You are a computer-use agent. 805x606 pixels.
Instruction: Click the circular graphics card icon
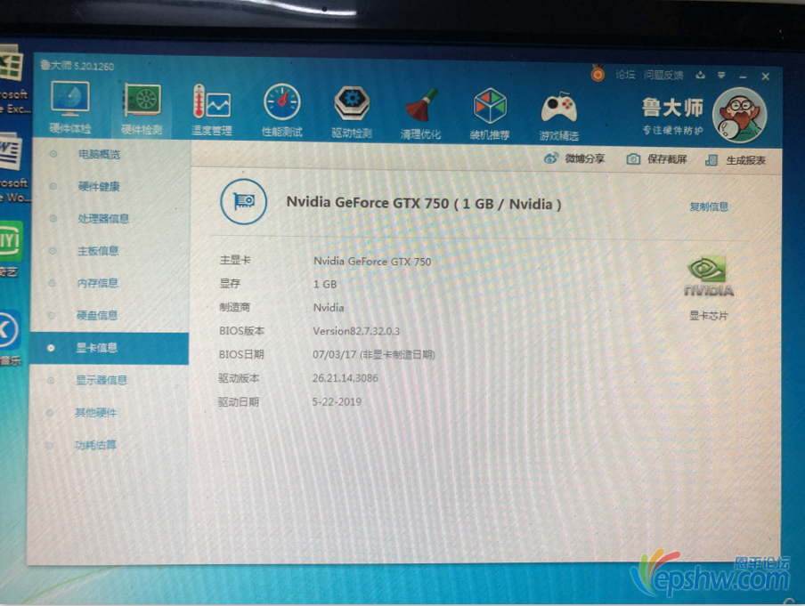coord(243,201)
